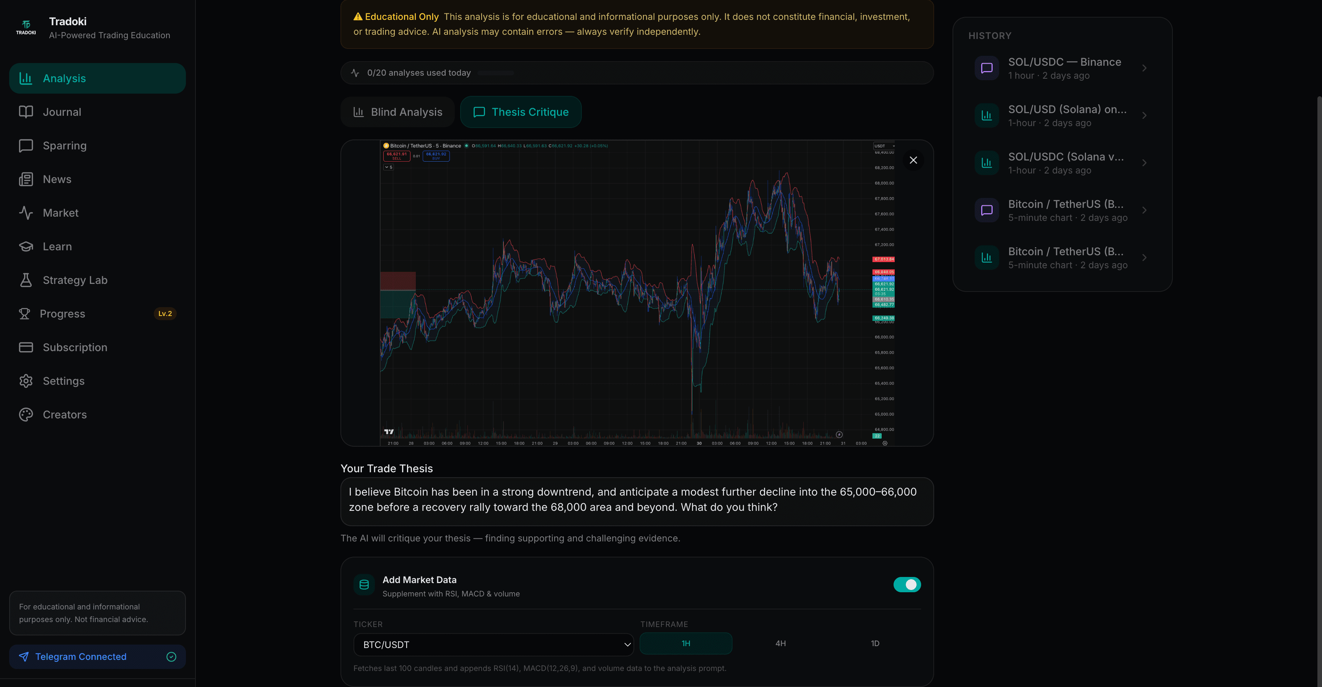The width and height of the screenshot is (1322, 687).
Task: Select the 4H timeframe
Action: coord(780,643)
